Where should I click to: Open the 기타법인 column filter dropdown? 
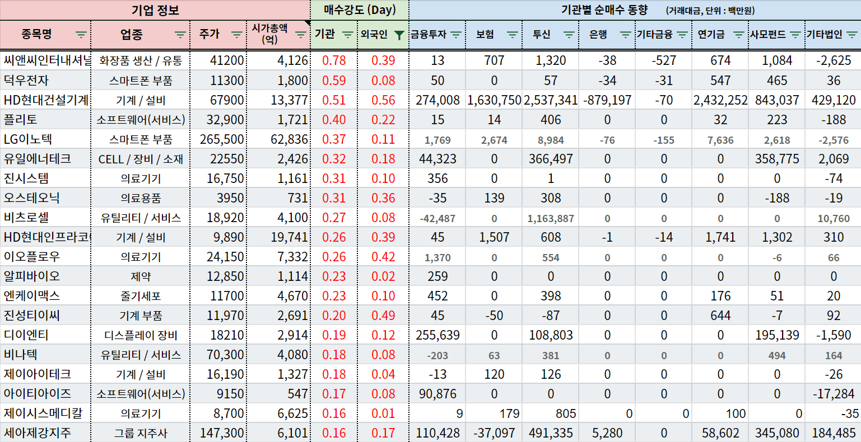coord(851,35)
